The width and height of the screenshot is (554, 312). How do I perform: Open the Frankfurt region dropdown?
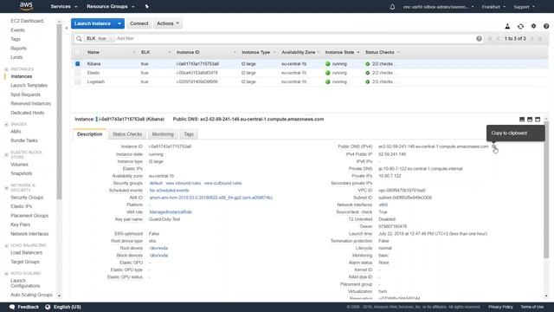point(493,7)
